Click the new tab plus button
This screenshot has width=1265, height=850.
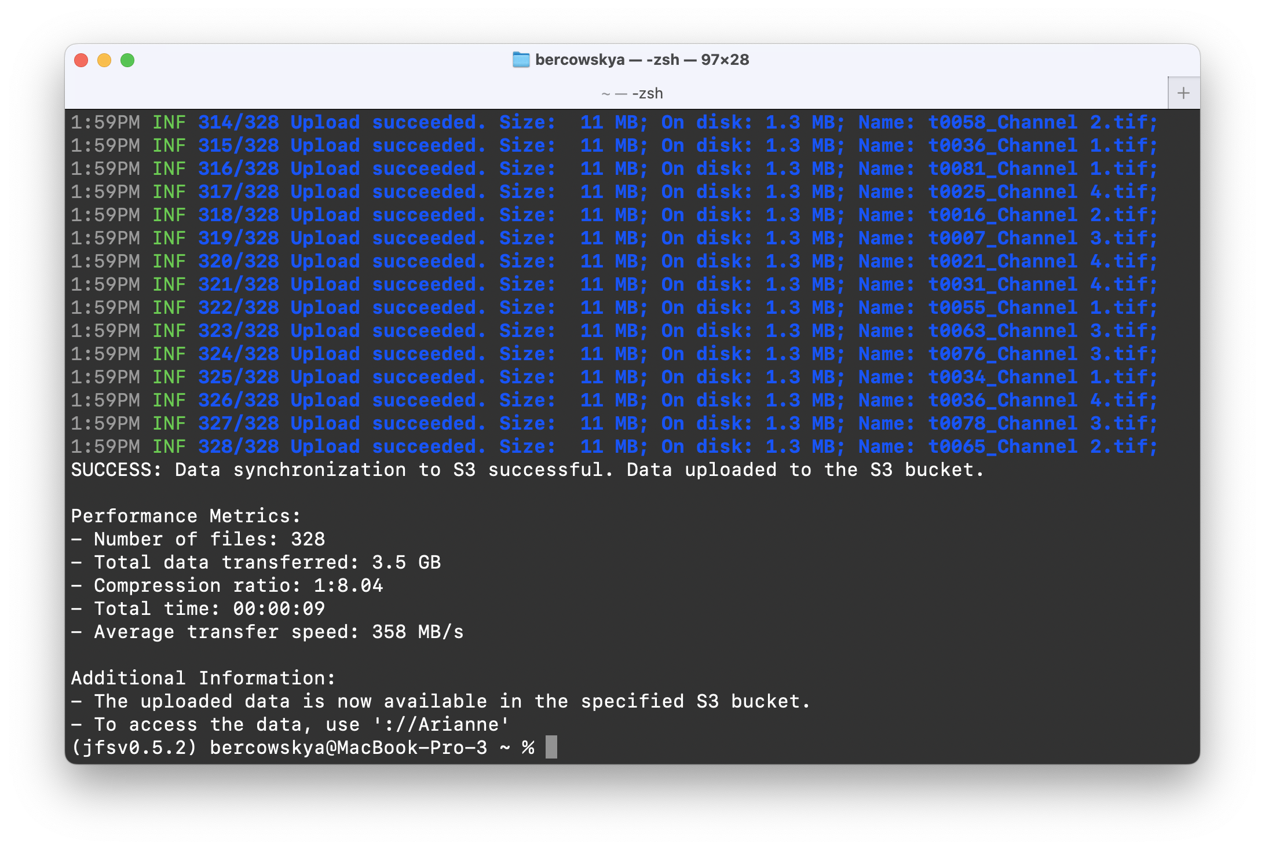pyautogui.click(x=1183, y=93)
